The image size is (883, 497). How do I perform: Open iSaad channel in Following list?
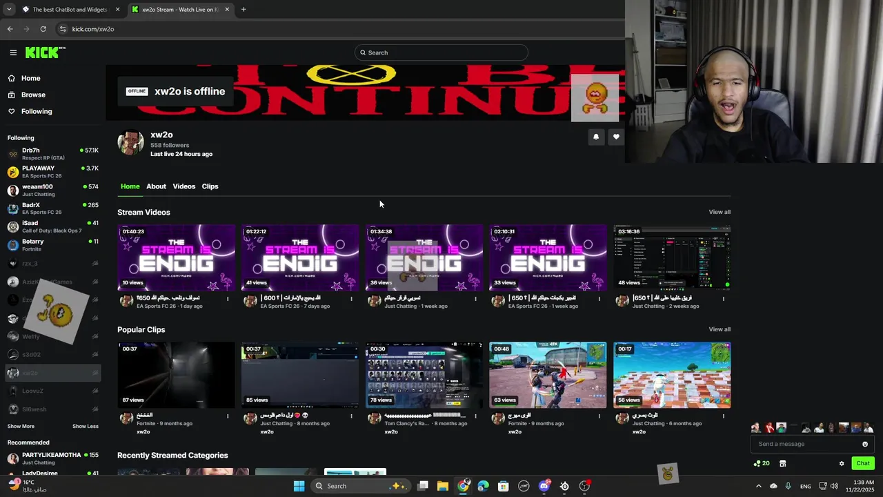[x=53, y=227]
